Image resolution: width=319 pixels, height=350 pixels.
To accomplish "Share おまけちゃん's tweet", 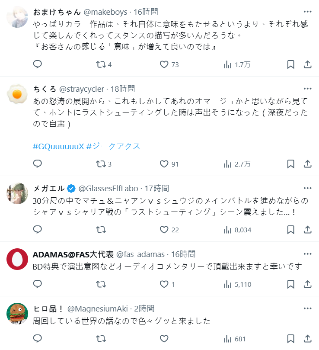I will tap(308, 64).
